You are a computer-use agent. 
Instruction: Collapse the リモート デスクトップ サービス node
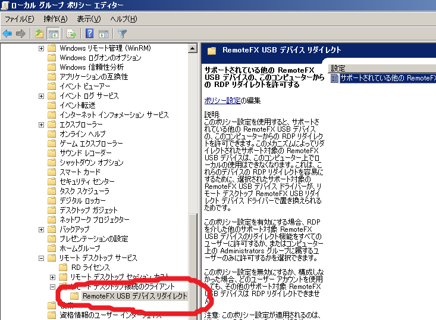pos(41,258)
